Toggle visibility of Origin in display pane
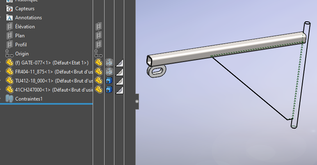 (98, 53)
